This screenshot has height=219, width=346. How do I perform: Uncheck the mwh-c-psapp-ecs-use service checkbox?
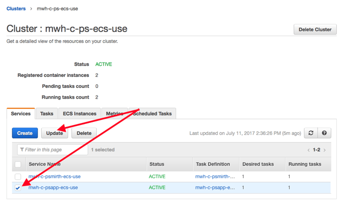click(x=18, y=188)
